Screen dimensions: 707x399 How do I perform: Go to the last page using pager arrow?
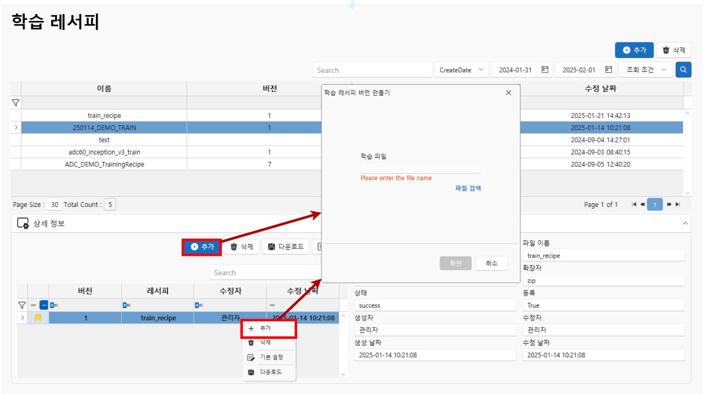click(x=678, y=204)
